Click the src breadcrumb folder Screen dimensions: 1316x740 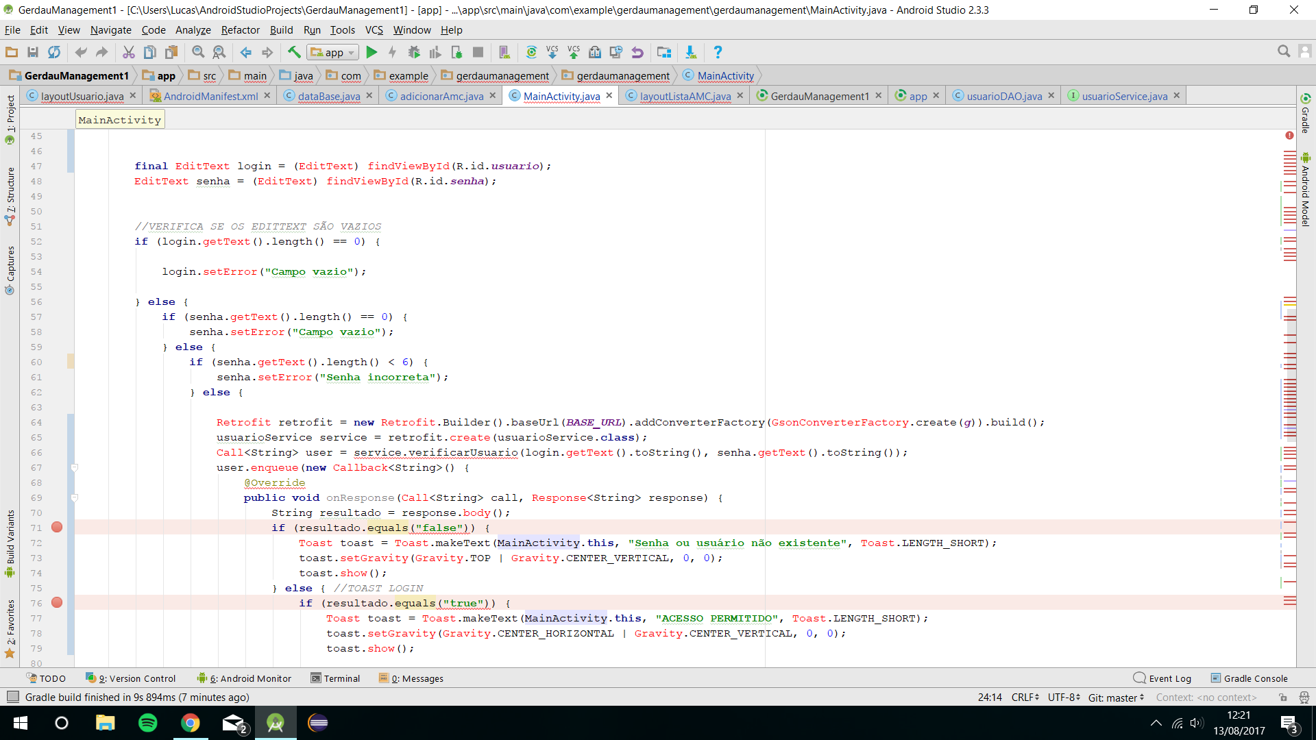[203, 75]
